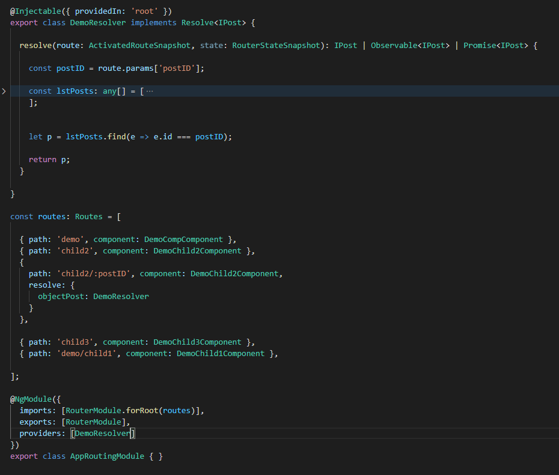559x475 pixels.
Task: Click the 'child2/:postID' path string
Action: coord(93,273)
